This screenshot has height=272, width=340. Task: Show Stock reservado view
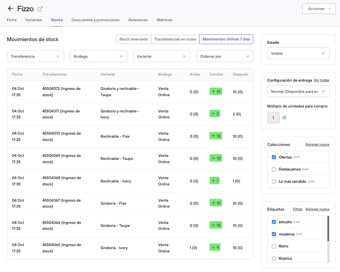(133, 39)
